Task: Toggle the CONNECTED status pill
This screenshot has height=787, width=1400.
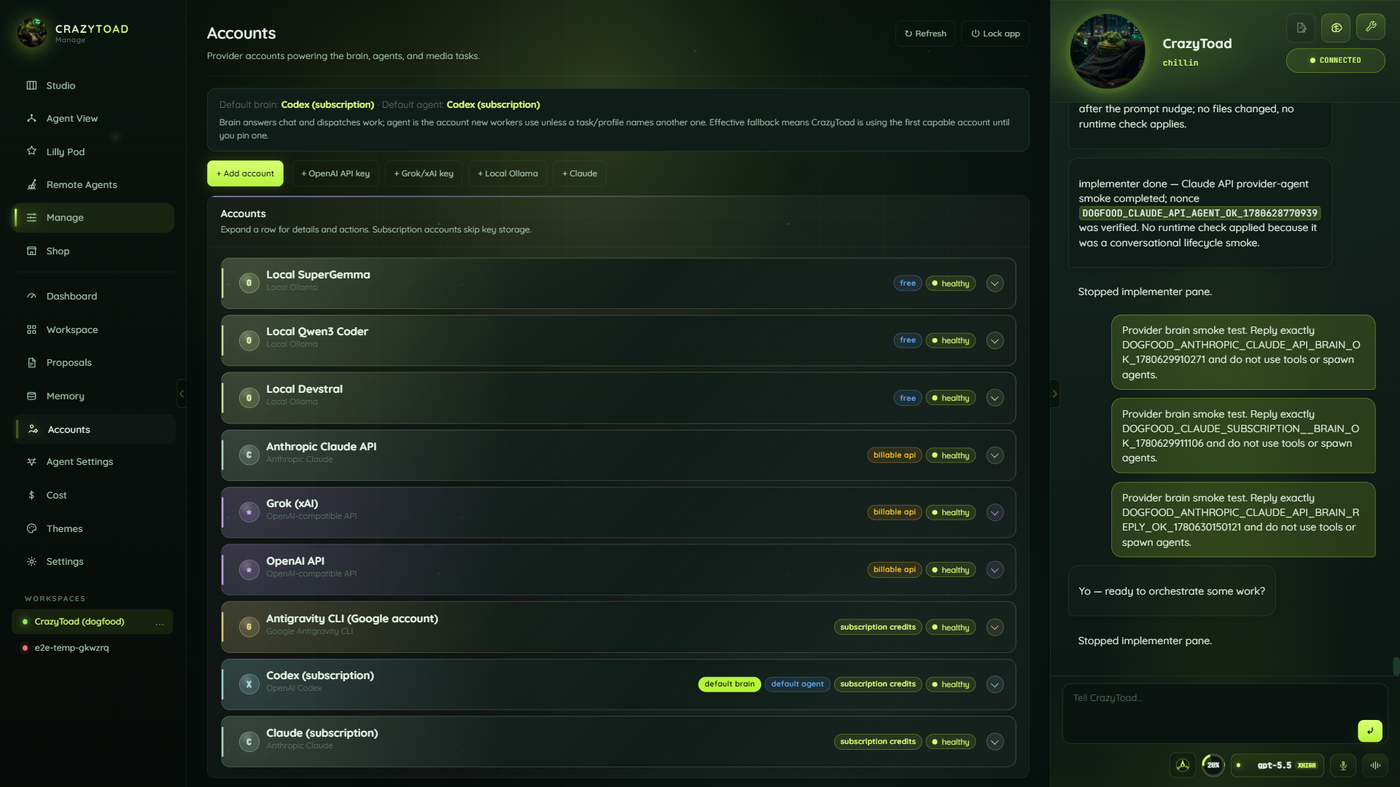Action: point(1335,60)
